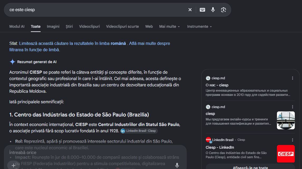302x169 pixels.
Task: Switch to Videoclipuri scurte tab
Action: tap(122, 26)
